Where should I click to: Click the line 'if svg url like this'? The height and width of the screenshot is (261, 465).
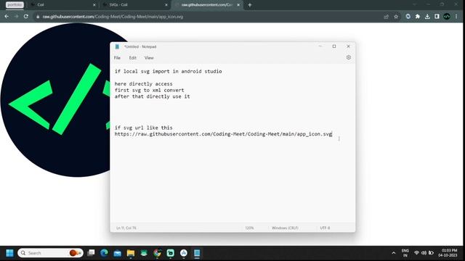tap(144, 128)
